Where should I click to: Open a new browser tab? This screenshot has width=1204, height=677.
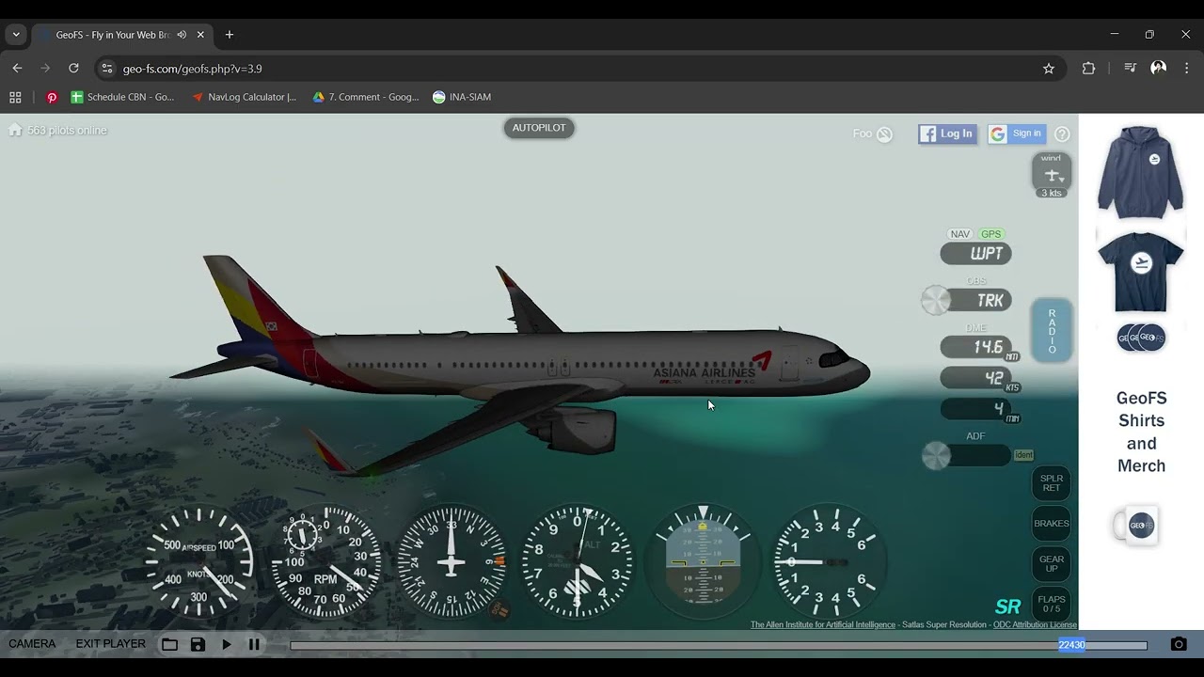click(229, 35)
